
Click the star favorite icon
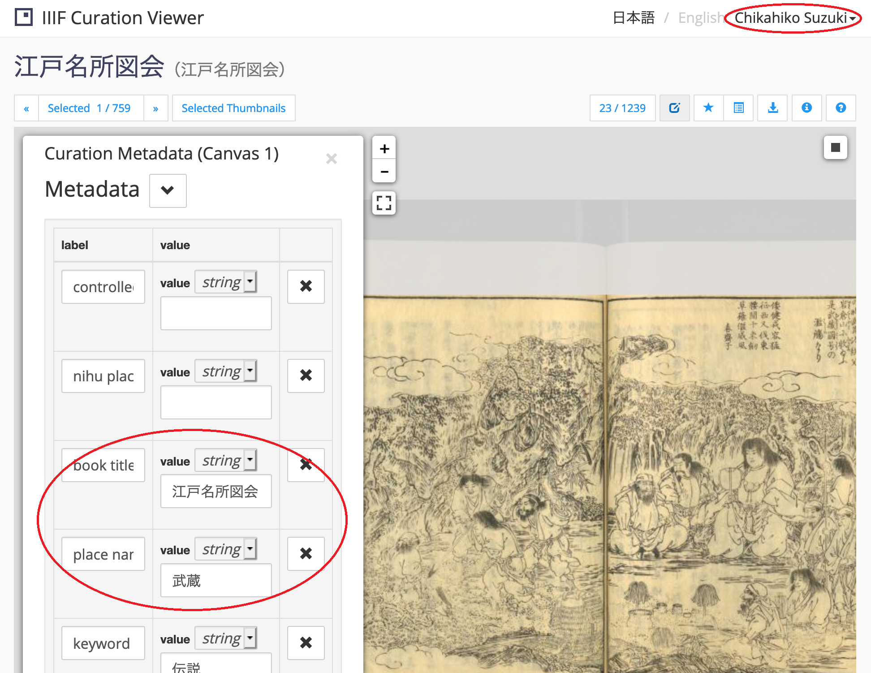708,108
